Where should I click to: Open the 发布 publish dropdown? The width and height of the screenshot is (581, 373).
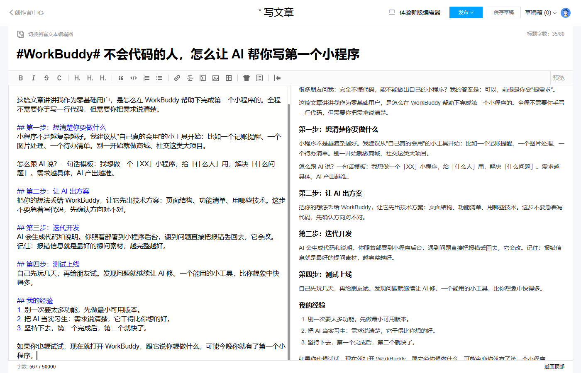pyautogui.click(x=466, y=12)
